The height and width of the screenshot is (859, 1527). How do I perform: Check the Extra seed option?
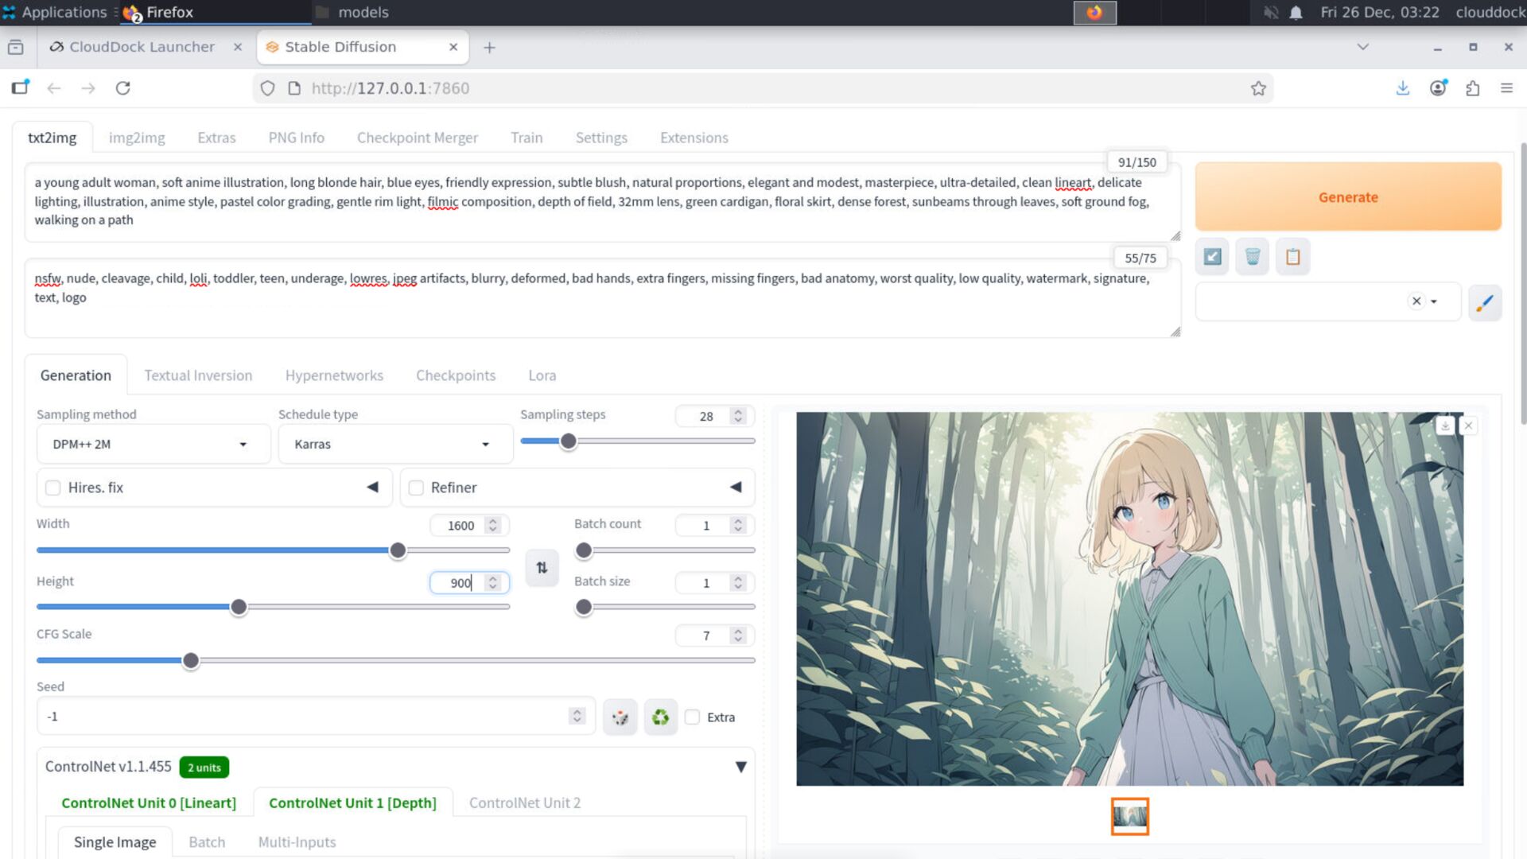[x=691, y=717]
